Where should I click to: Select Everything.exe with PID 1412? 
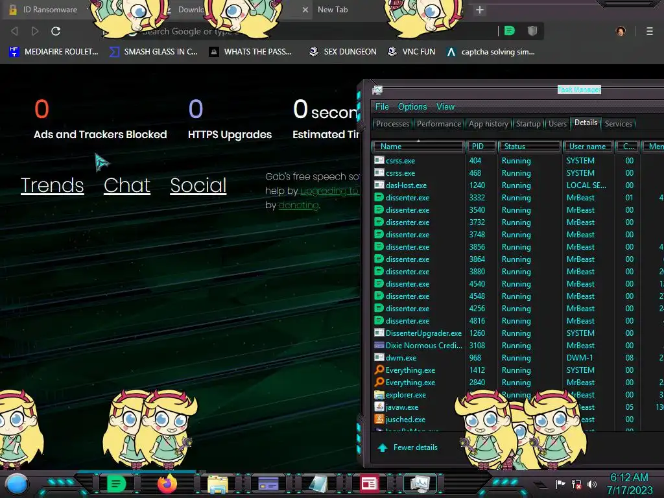(517, 370)
